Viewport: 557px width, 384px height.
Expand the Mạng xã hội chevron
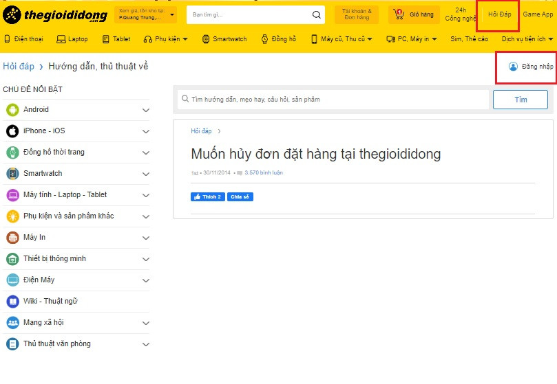146,323
